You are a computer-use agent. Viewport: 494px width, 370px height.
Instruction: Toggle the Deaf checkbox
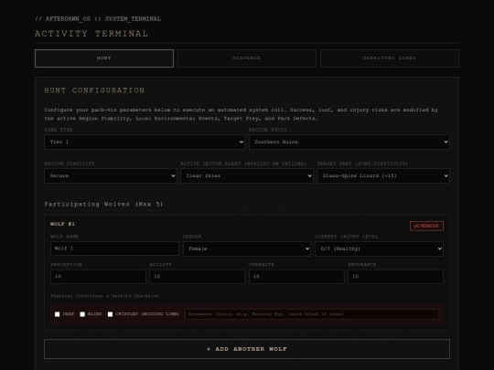58,314
